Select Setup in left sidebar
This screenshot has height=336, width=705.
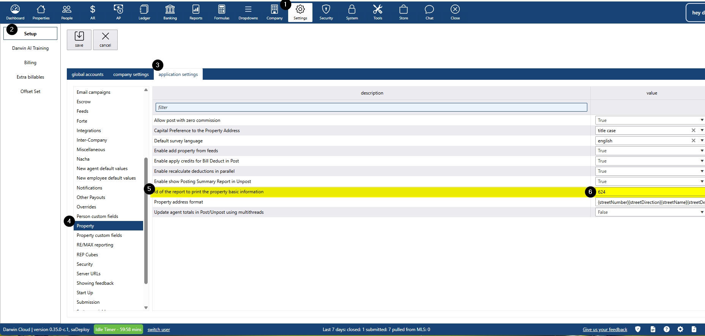30,33
